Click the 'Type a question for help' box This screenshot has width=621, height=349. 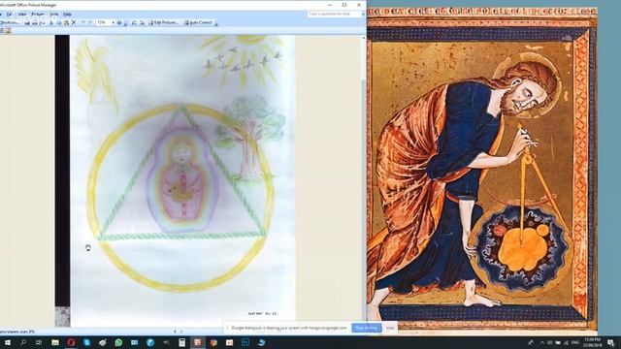click(334, 15)
